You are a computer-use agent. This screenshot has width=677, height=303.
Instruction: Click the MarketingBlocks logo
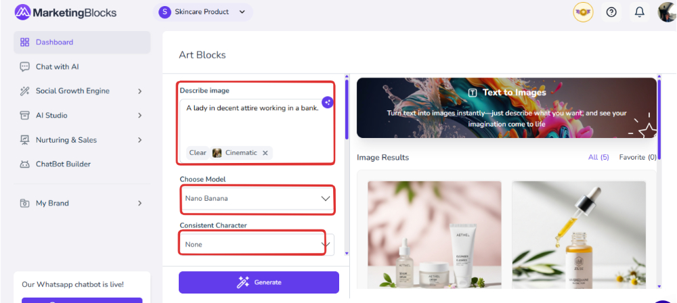click(65, 12)
